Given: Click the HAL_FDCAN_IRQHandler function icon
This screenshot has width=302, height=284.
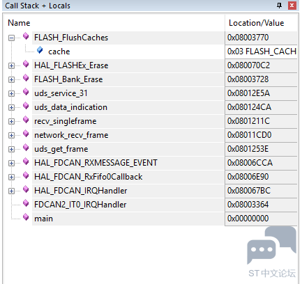Looking at the screenshot, I should tap(26, 189).
